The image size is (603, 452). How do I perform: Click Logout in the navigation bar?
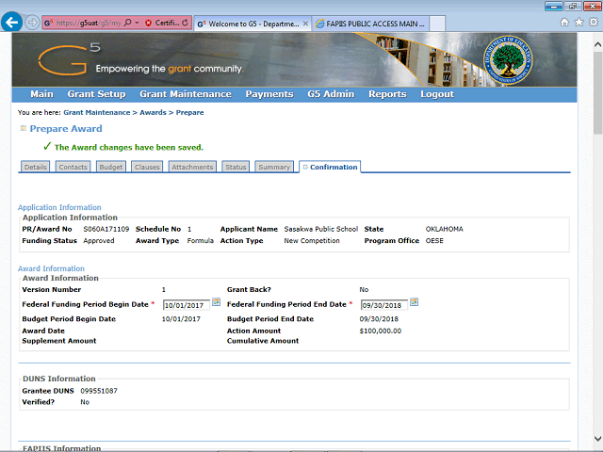coord(437,94)
